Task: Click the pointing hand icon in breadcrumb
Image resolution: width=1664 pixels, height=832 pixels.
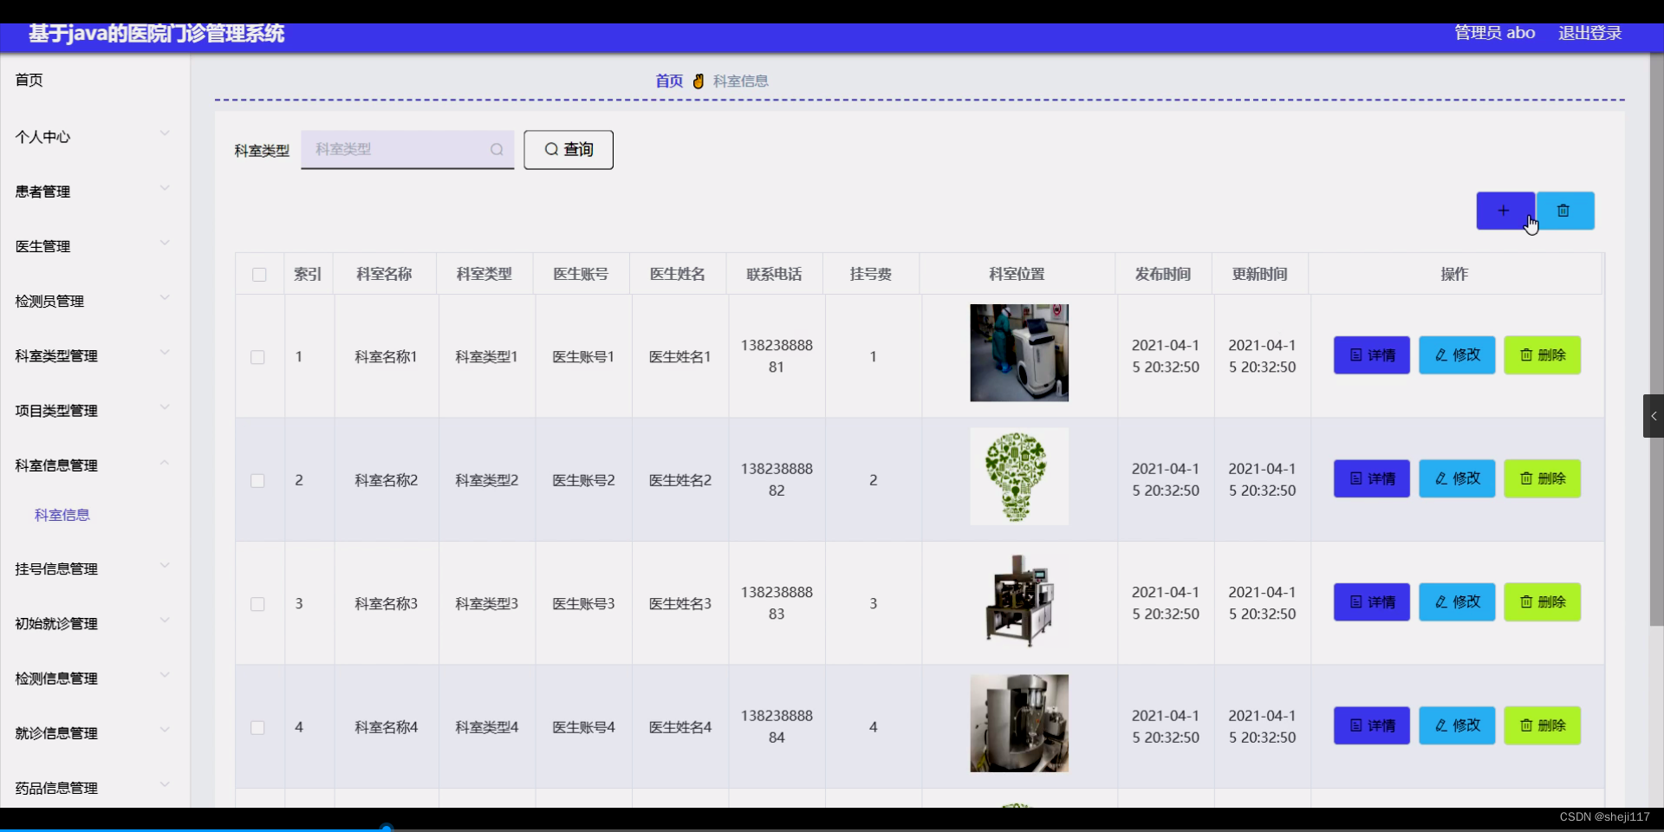Action: 697,81
